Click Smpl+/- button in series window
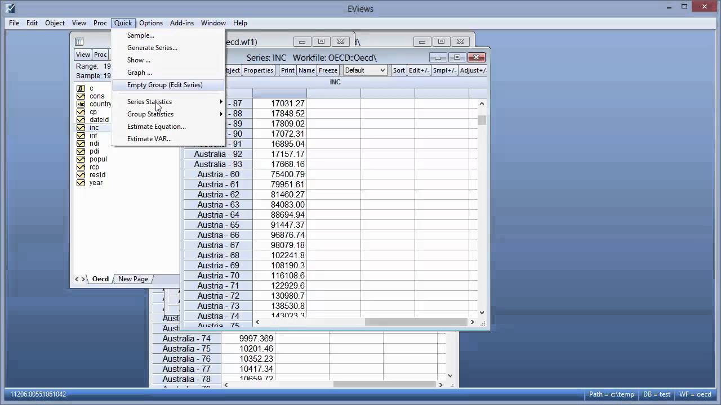The image size is (721, 405). (x=444, y=70)
